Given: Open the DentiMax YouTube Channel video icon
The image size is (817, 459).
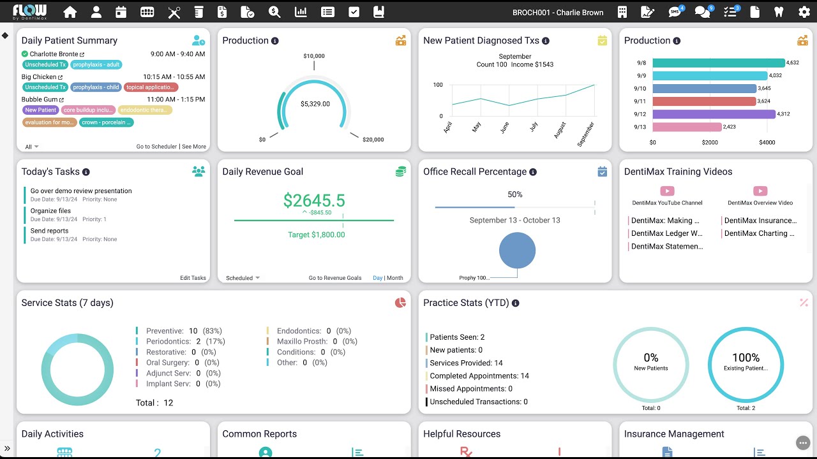Looking at the screenshot, I should pos(667,191).
